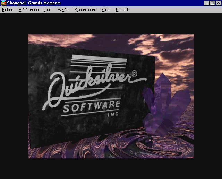Close the Shanghai: Grands Moments window
222x179 pixels.
tap(218, 3)
